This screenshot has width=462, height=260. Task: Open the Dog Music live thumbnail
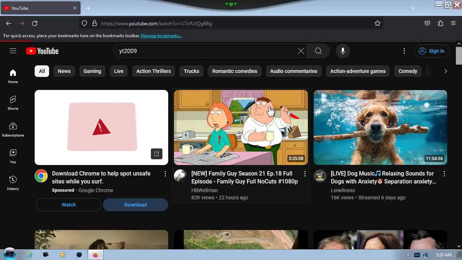click(x=380, y=127)
